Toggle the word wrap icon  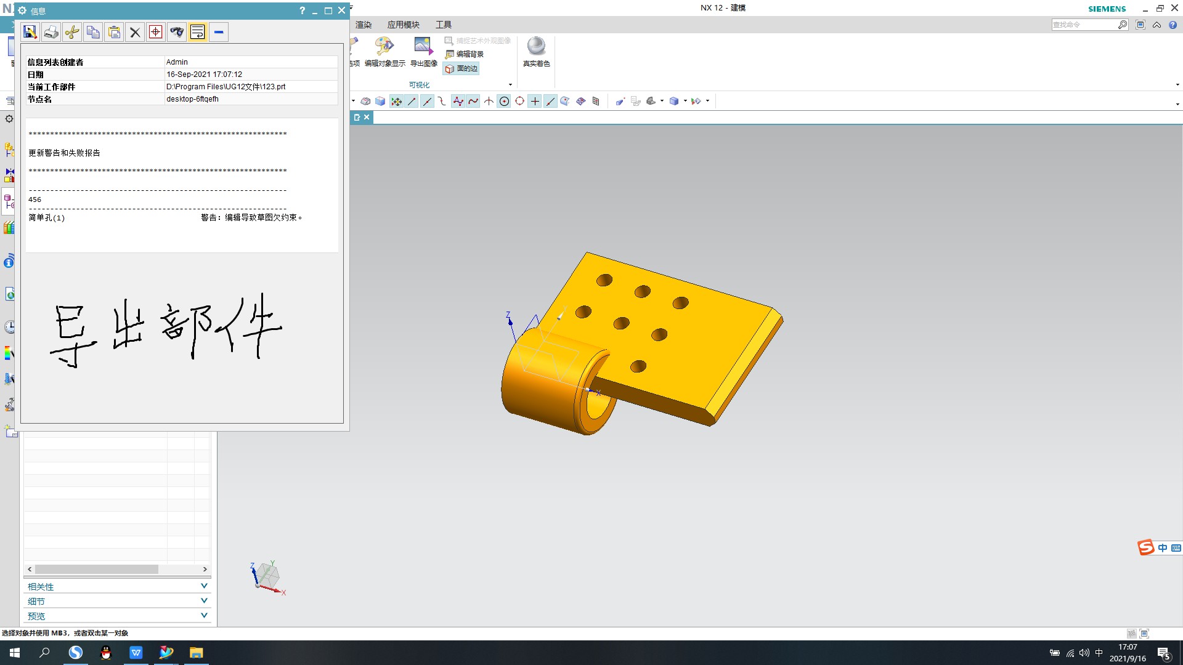[198, 32]
